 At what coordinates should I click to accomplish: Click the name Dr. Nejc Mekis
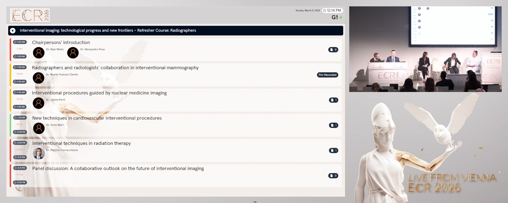55,49
